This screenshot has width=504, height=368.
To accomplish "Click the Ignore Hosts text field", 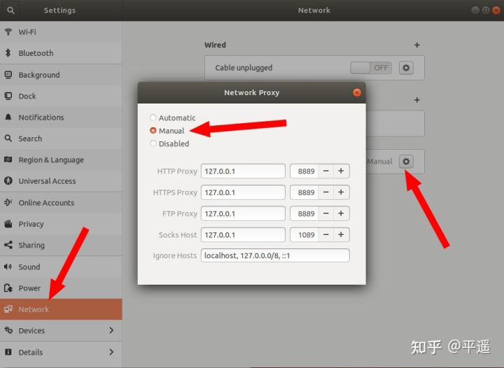I will tap(274, 256).
